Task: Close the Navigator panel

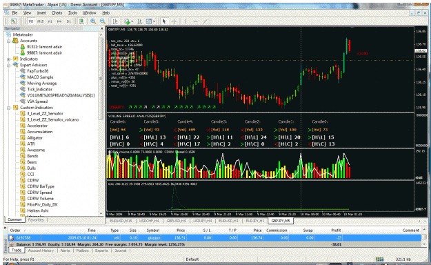Action: click(102, 28)
